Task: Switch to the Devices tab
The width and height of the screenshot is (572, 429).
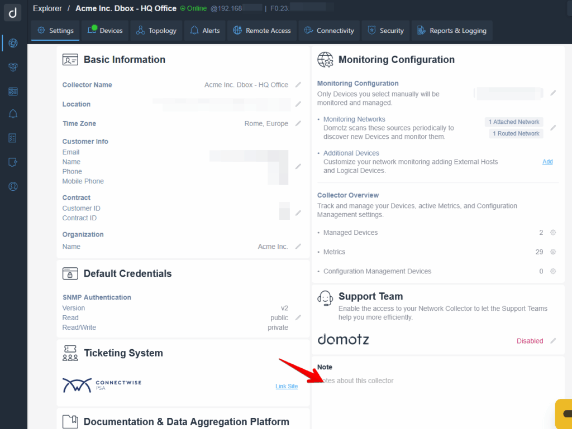Action: tap(105, 31)
